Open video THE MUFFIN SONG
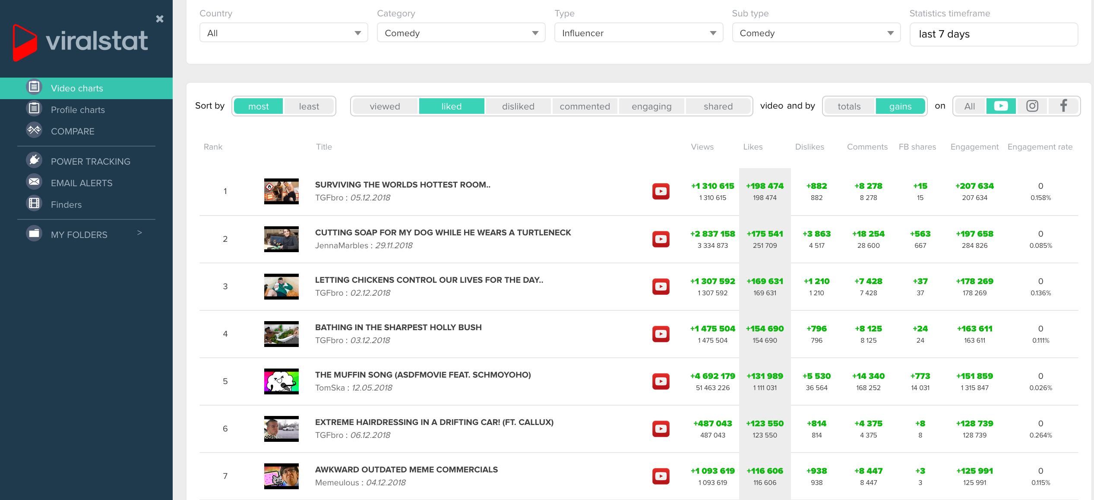 click(x=423, y=375)
